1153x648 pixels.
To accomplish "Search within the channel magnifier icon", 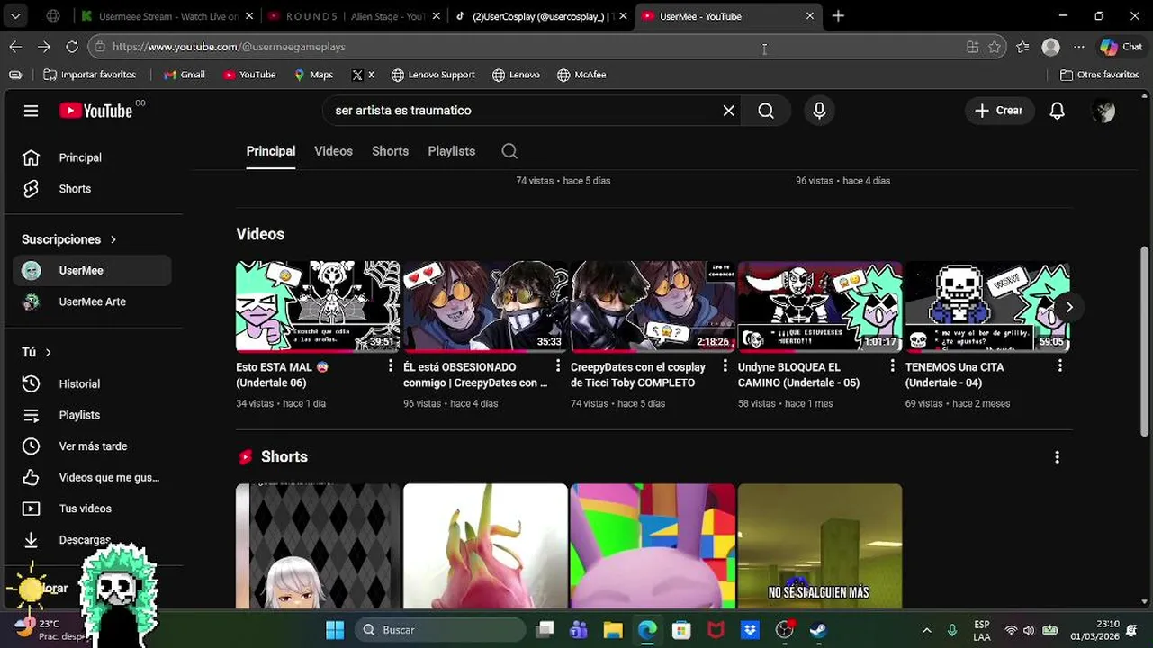I will (x=509, y=151).
